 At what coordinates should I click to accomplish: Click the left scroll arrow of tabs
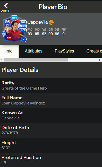[x=2, y=60]
